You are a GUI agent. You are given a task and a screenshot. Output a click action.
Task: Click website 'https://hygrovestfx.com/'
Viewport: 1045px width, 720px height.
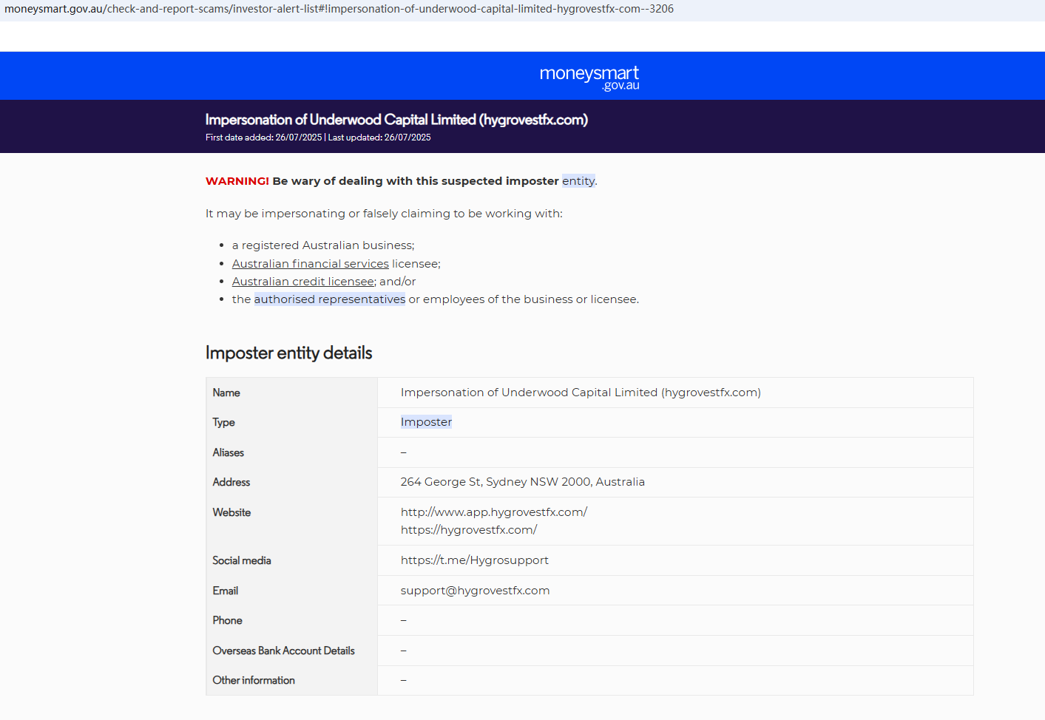pos(469,530)
